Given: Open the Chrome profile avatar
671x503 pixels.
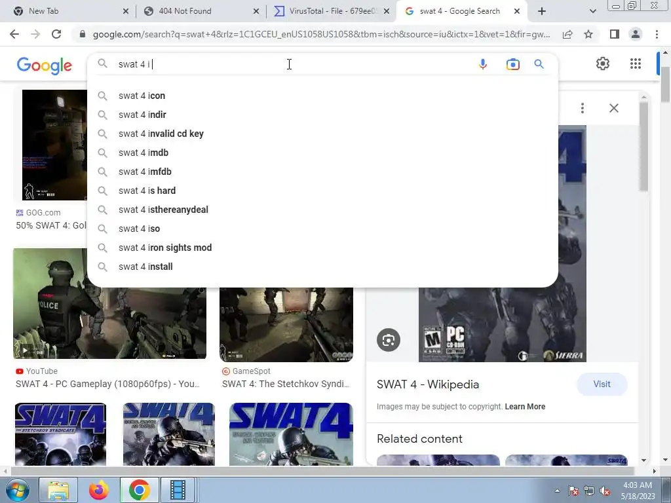Looking at the screenshot, I should click(x=636, y=34).
